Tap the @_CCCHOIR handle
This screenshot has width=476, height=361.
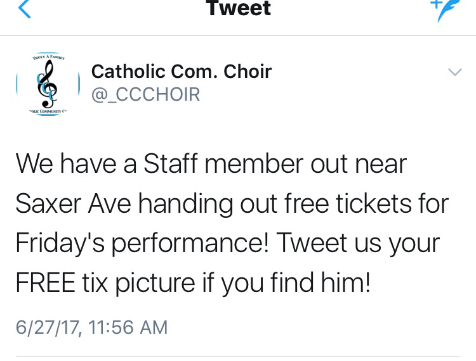145,94
